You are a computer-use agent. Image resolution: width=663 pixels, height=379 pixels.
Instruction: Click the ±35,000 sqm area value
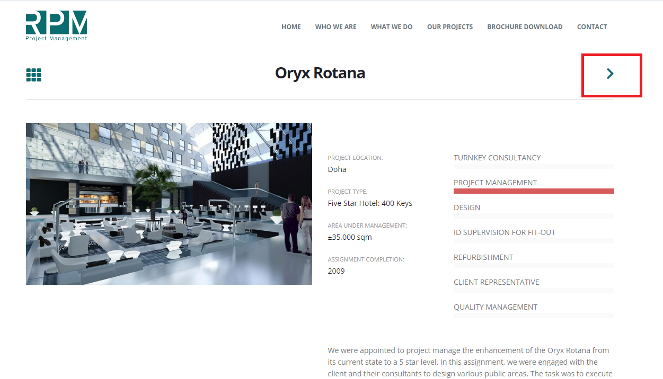350,237
